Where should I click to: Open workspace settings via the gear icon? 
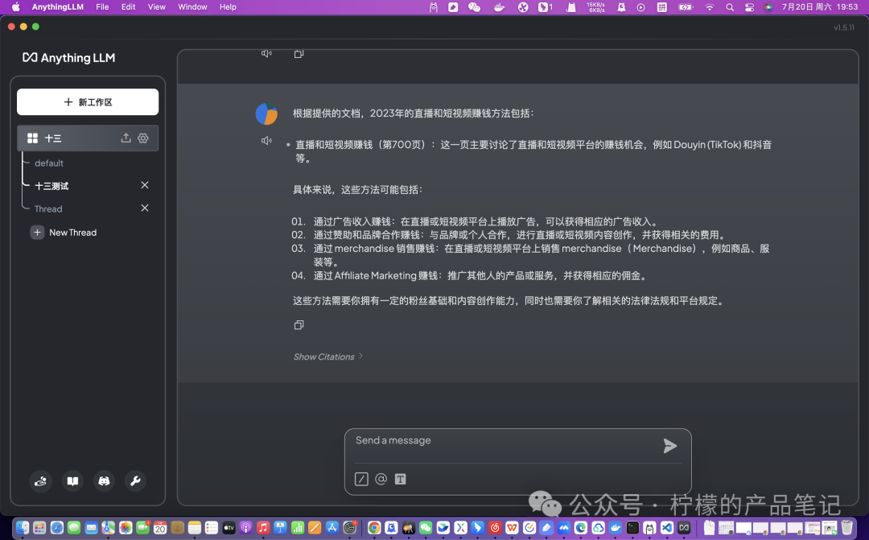point(143,138)
